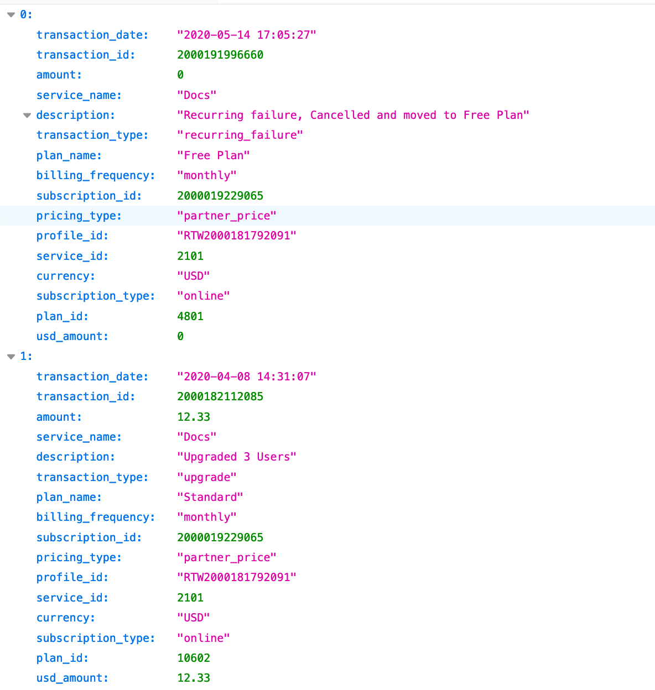Click the service_id value 2101 in item 0

(x=190, y=256)
